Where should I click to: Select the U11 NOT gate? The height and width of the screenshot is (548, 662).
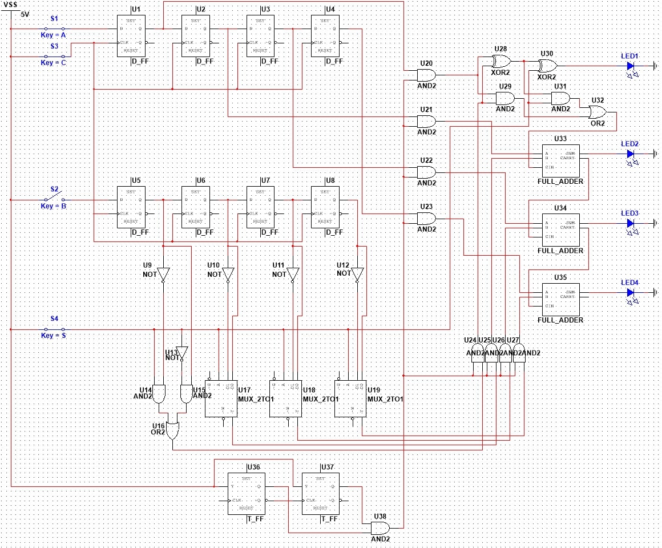(x=293, y=275)
